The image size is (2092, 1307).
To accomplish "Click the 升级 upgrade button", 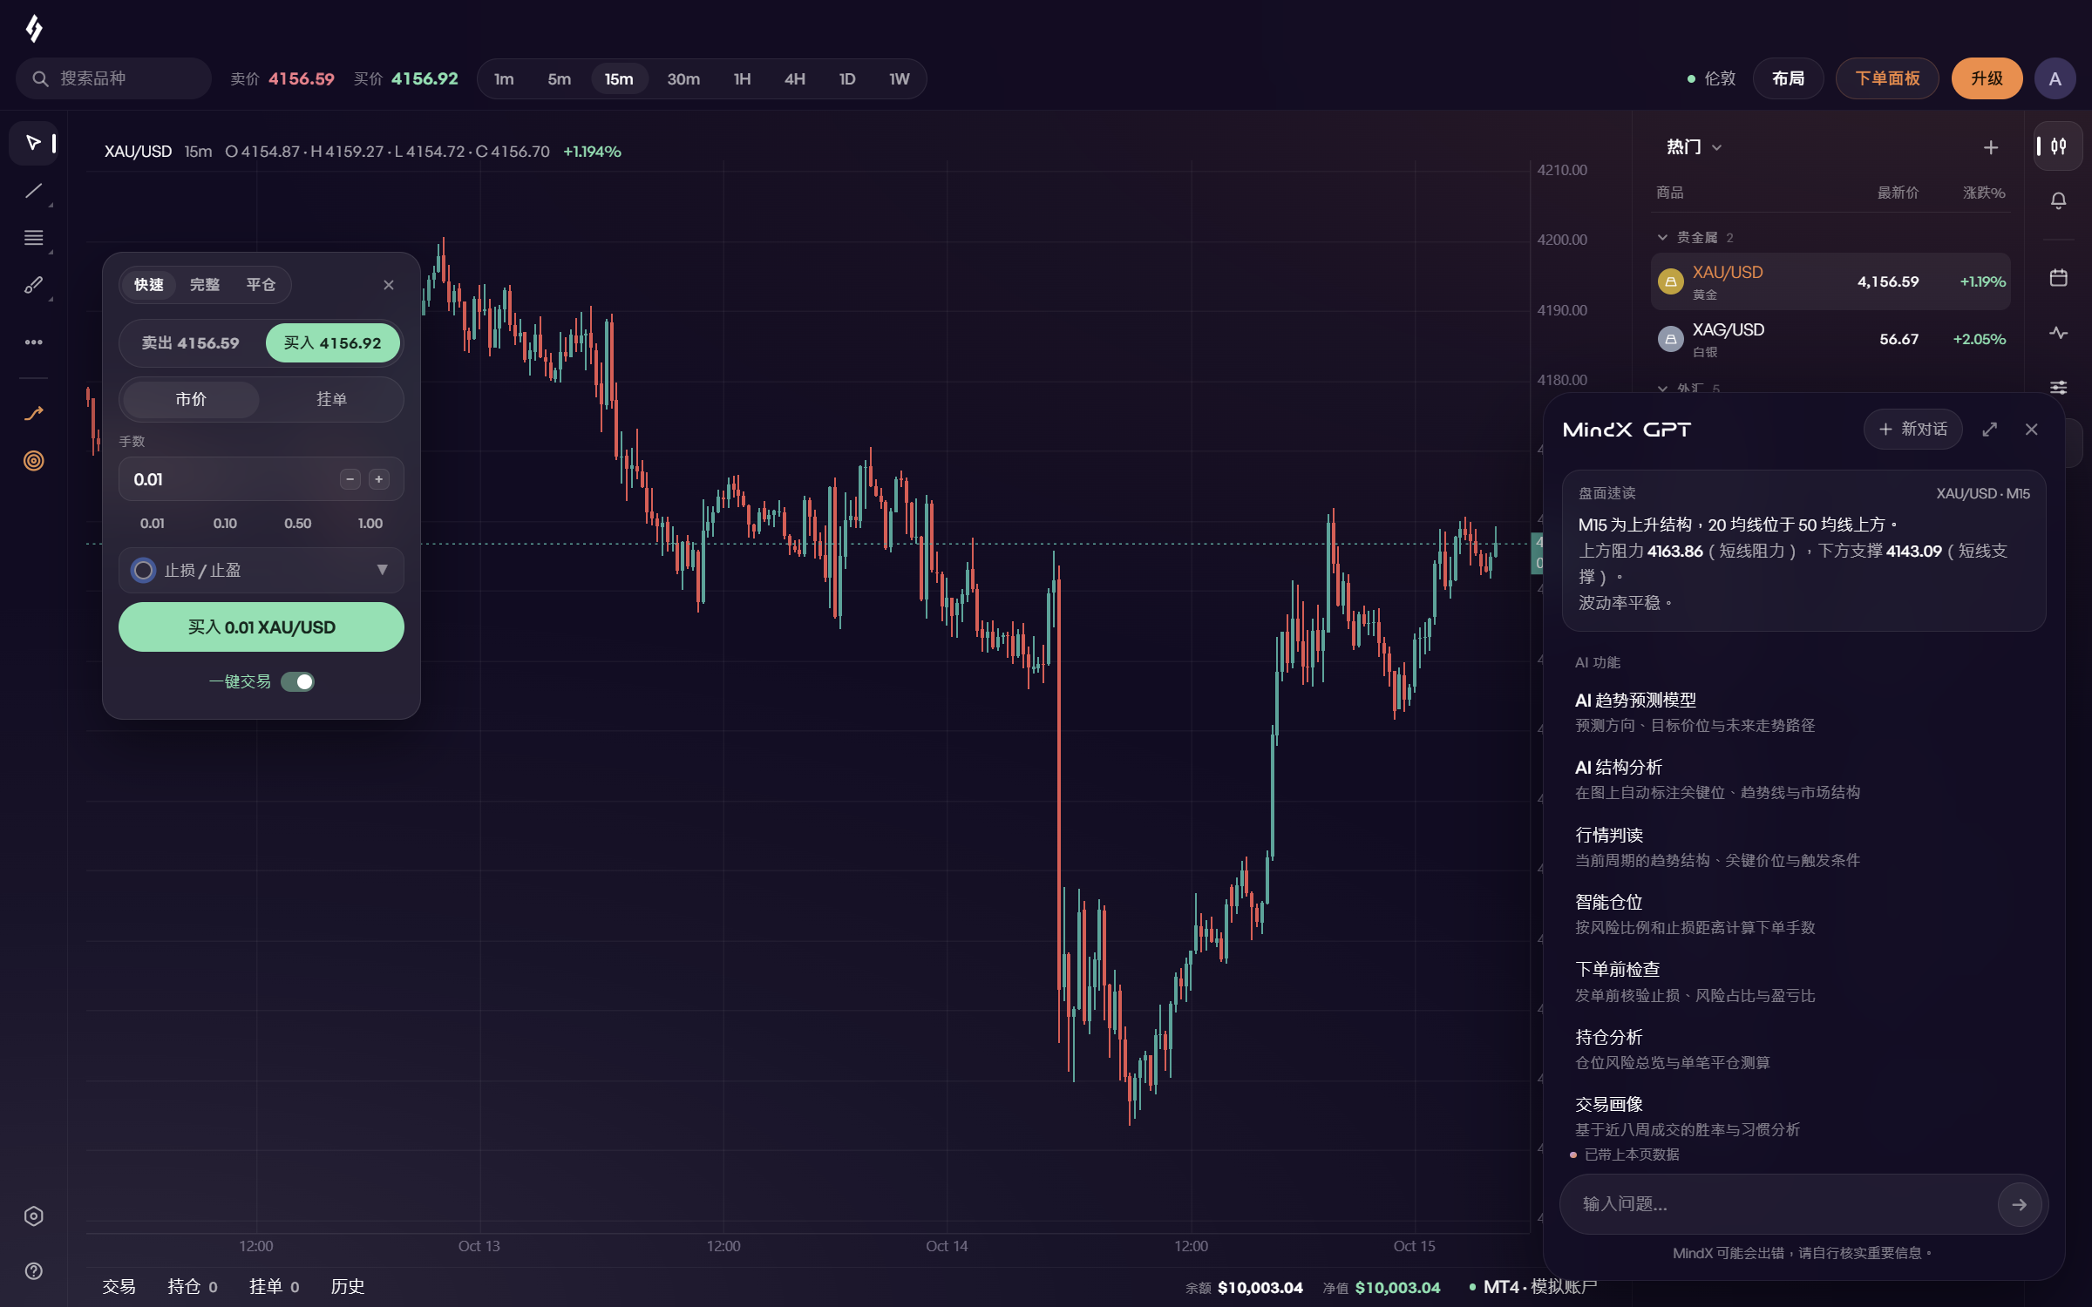I will coord(1987,79).
